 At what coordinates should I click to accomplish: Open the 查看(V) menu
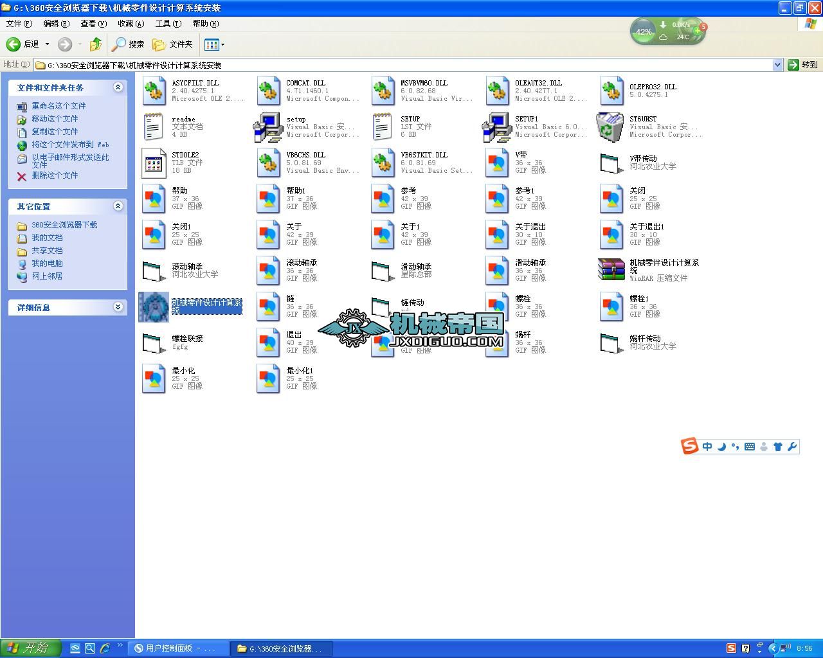coord(93,24)
